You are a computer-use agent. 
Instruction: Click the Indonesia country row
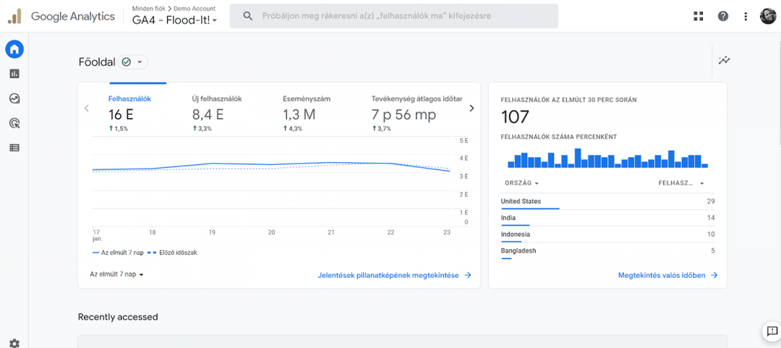click(607, 234)
